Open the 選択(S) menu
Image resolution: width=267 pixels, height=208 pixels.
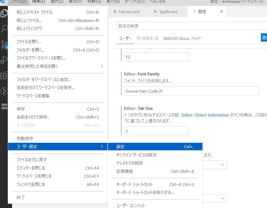pyautogui.click(x=57, y=2)
